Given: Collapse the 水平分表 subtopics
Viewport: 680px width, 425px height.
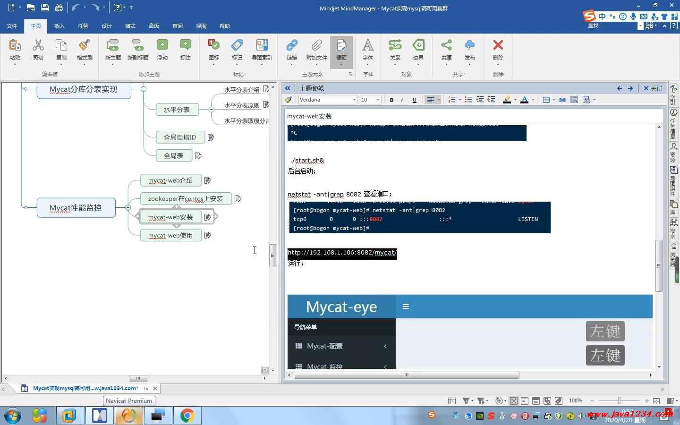Looking at the screenshot, I should tap(211, 109).
